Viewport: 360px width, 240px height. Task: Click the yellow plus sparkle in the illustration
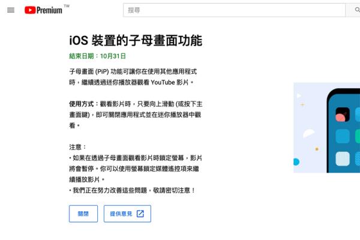[302, 105]
